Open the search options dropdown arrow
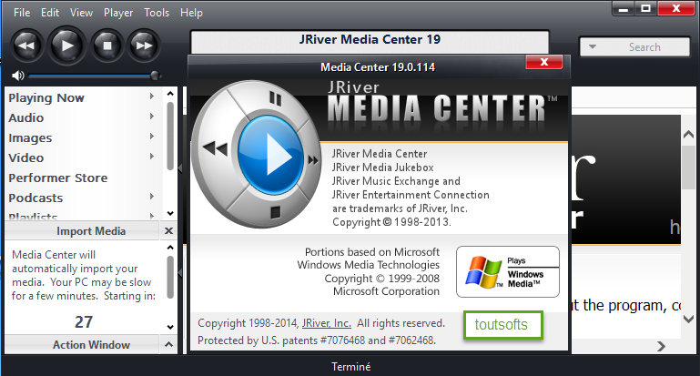700x376 pixels. coord(593,46)
